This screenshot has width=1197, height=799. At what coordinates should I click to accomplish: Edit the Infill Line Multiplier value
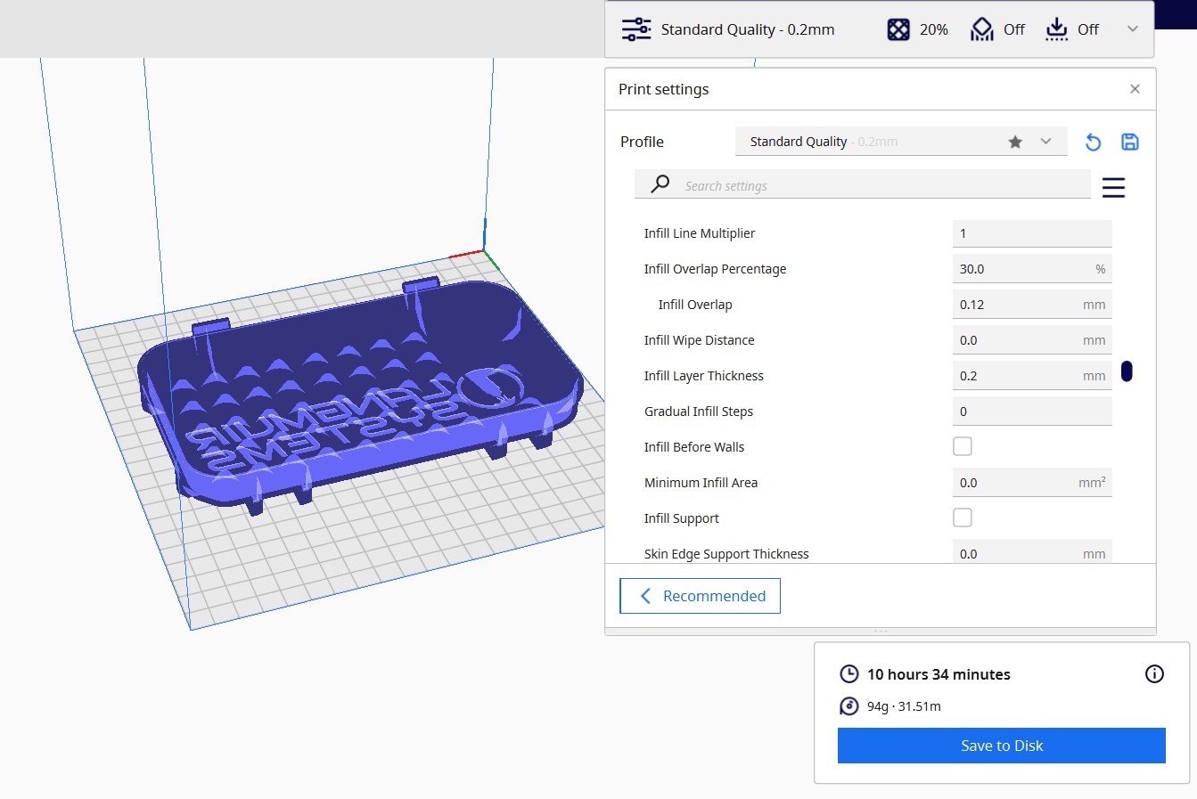(x=1032, y=233)
